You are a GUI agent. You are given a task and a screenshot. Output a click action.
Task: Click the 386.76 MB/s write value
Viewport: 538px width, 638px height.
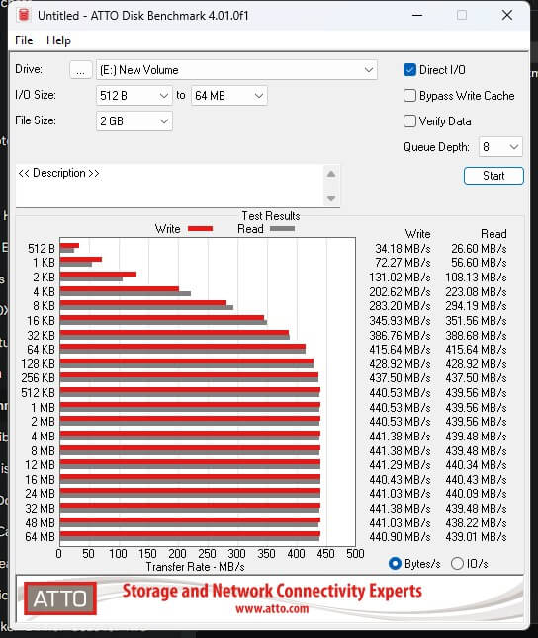[400, 336]
